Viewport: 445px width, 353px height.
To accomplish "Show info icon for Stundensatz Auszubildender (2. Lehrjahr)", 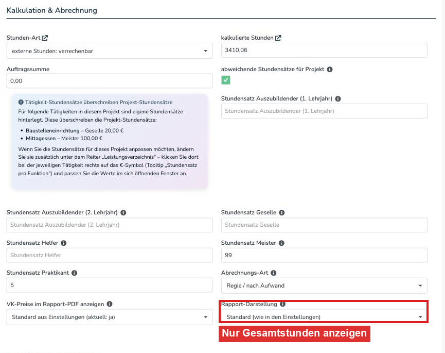I will tap(123, 213).
